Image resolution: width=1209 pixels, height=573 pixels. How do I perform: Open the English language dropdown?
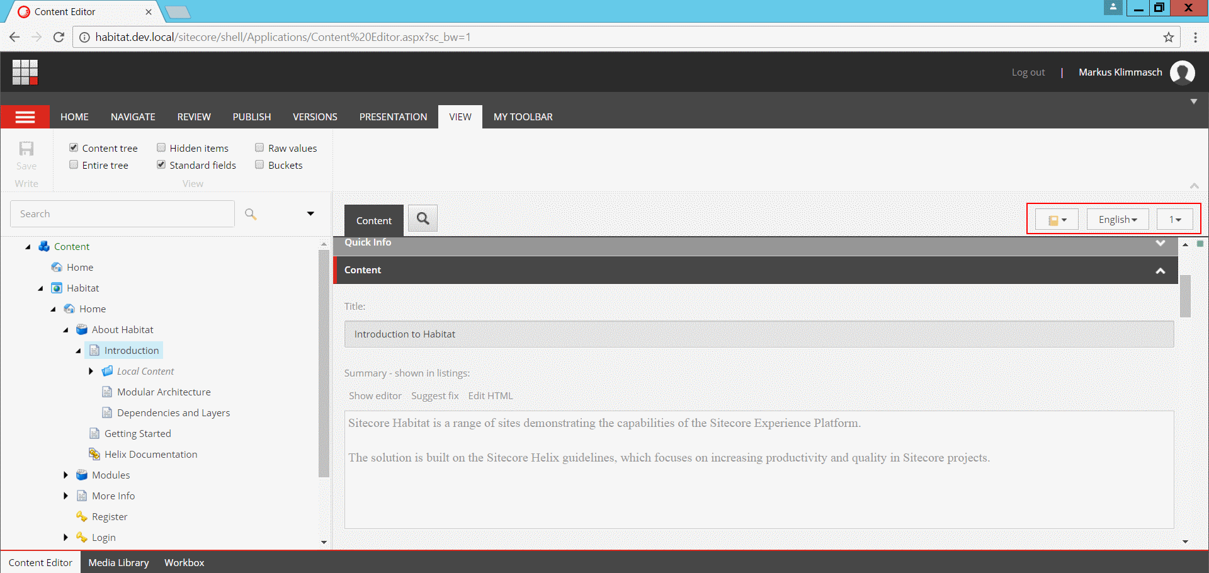[1118, 220]
